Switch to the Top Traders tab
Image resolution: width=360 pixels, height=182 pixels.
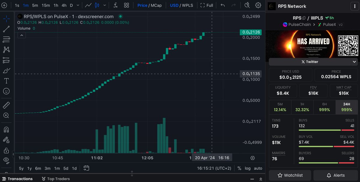[55, 179]
